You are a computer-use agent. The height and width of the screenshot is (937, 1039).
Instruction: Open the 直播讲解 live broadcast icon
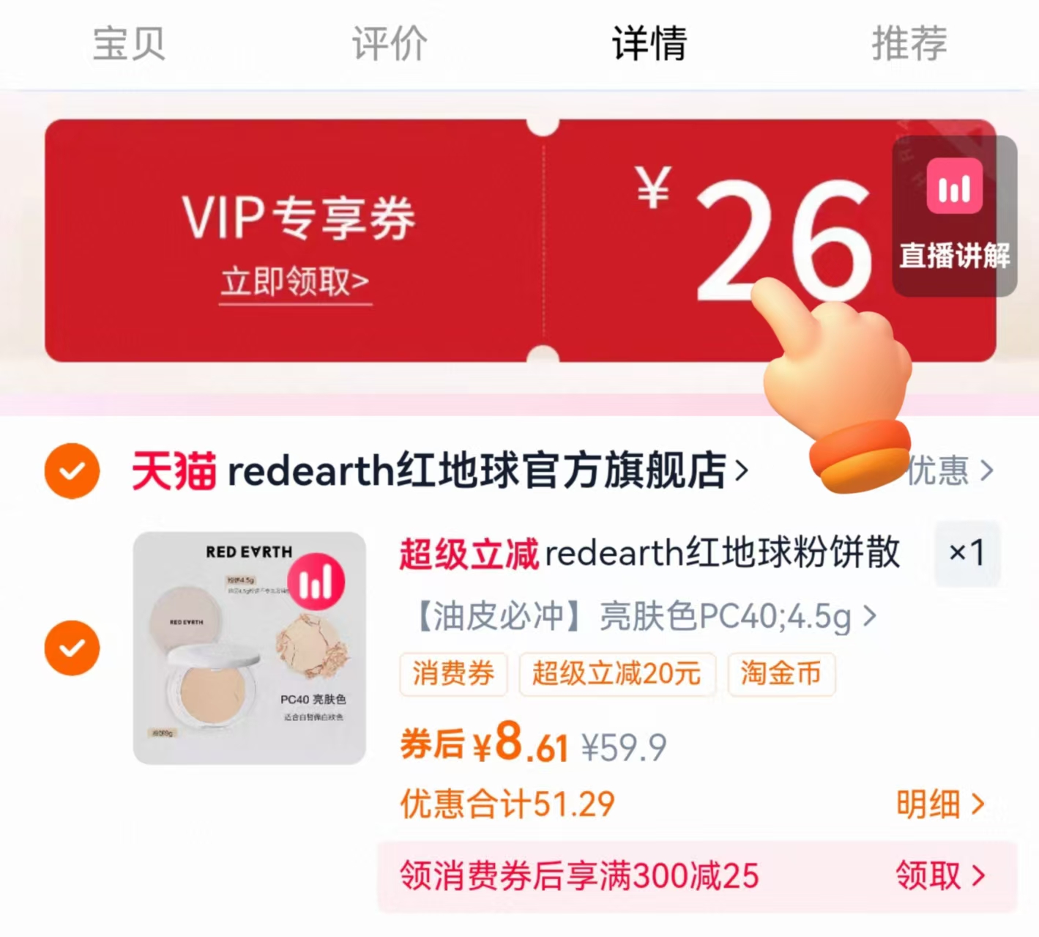point(954,216)
